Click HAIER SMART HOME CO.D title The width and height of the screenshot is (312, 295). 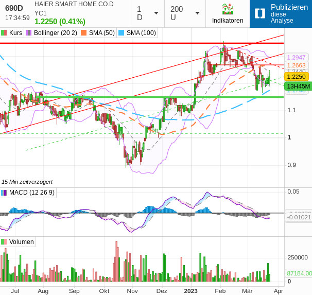tap(74, 4)
